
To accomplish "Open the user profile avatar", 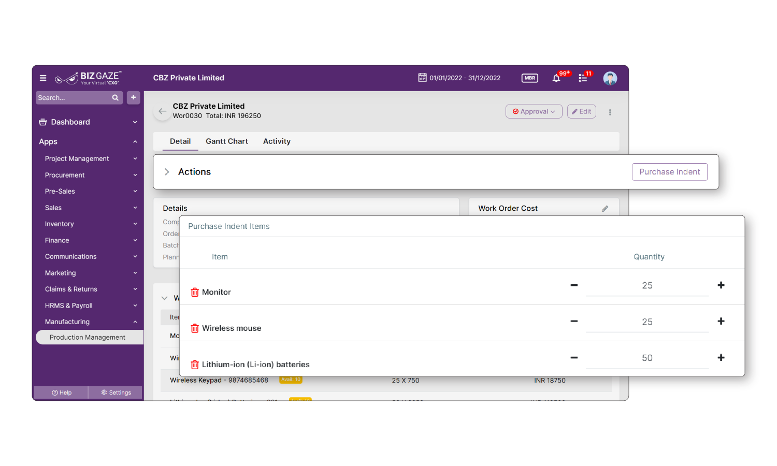I will [610, 78].
